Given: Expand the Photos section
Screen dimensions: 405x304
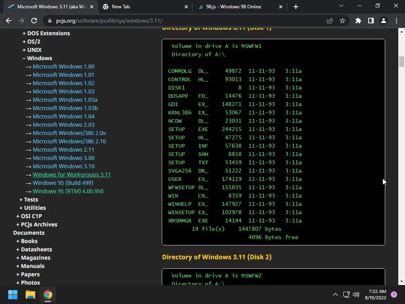Looking at the screenshot, I should coord(28,283).
